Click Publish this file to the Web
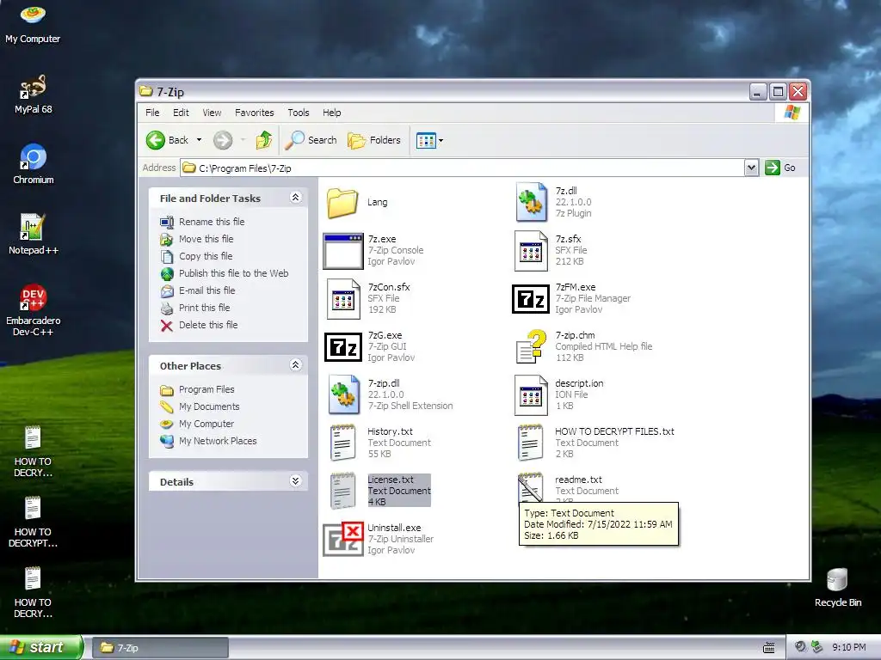The image size is (881, 660). (234, 273)
